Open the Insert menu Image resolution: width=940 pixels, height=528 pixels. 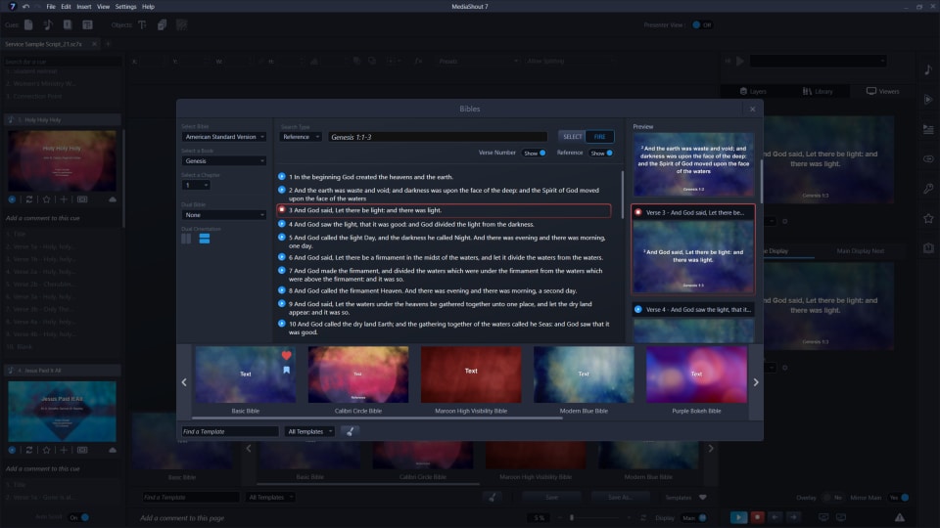point(84,7)
